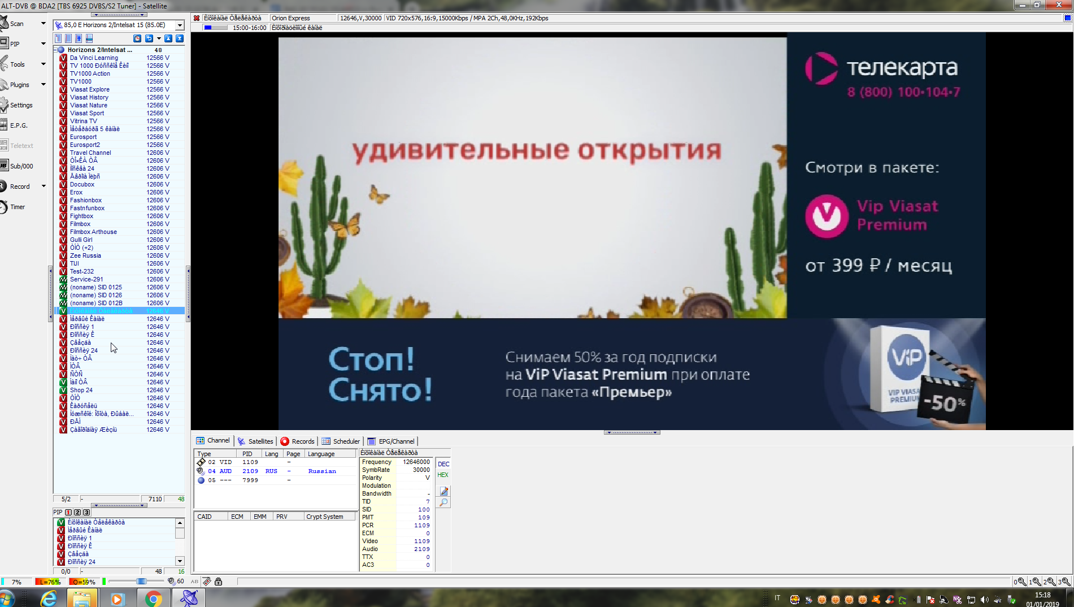Select Shop 24 channel
Screen dimensions: 1074x607
click(x=81, y=390)
